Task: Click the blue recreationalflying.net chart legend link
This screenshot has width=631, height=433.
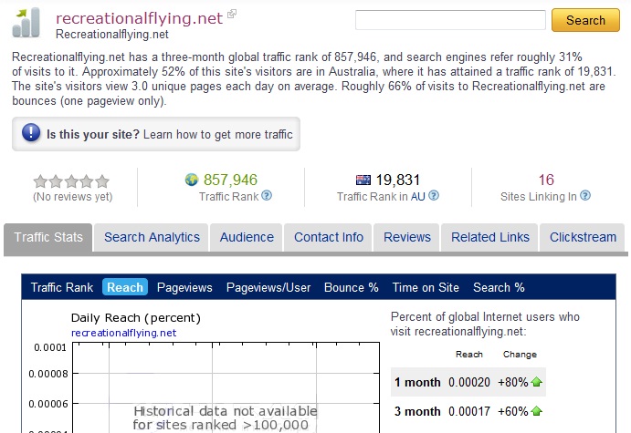Action: point(123,333)
